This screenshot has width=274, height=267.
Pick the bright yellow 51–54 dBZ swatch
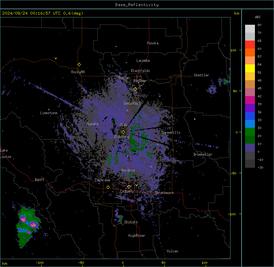[x=250, y=68]
